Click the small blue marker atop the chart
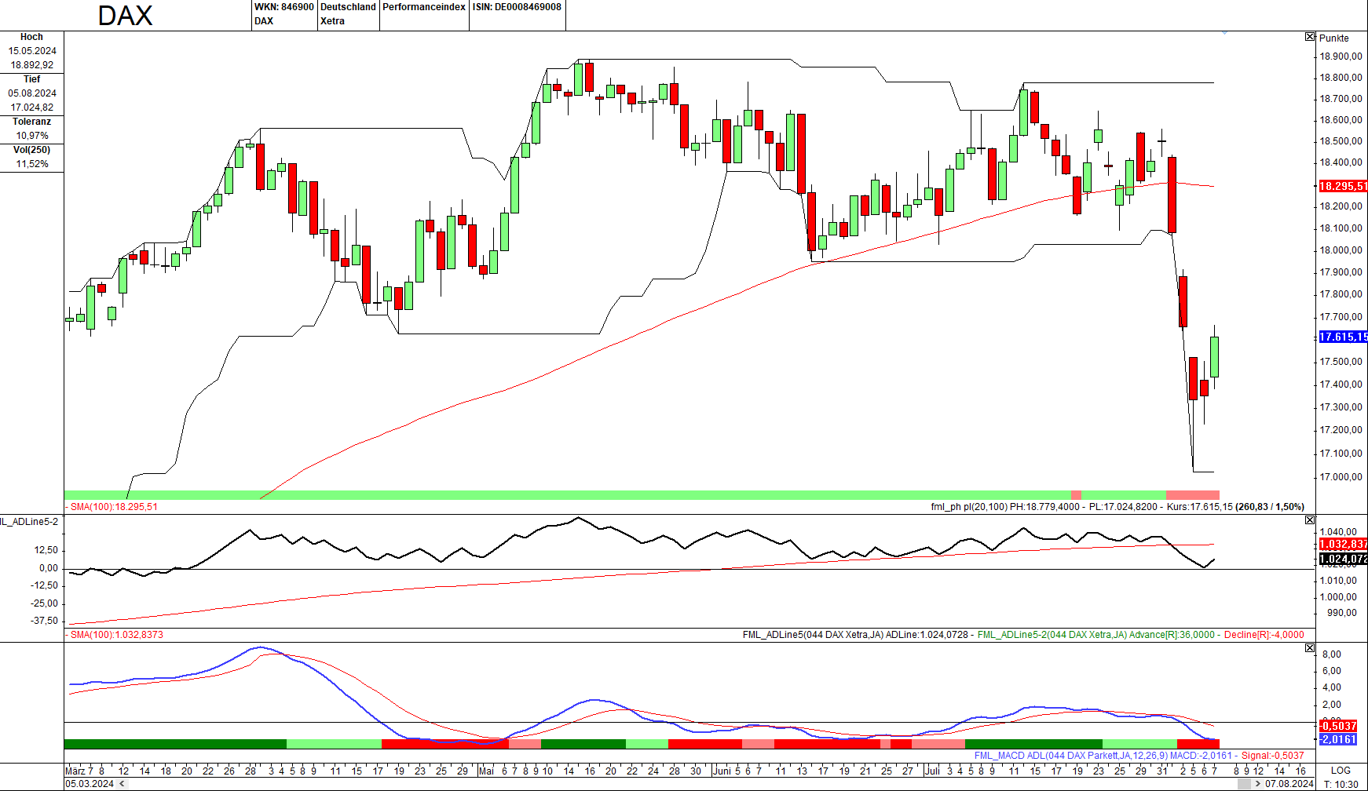 (1224, 33)
